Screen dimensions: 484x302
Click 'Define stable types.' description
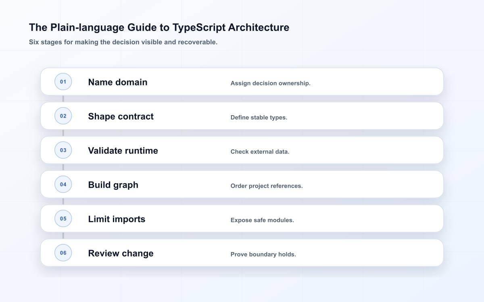259,118
